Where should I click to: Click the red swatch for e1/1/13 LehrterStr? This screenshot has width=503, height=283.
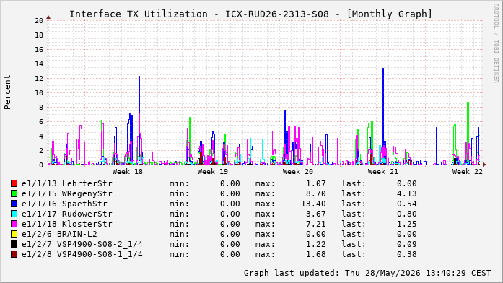coord(14,183)
